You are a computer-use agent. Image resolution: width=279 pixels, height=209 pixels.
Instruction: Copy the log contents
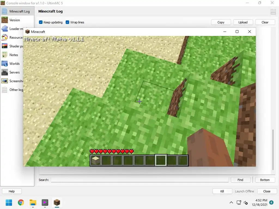pyautogui.click(x=221, y=22)
